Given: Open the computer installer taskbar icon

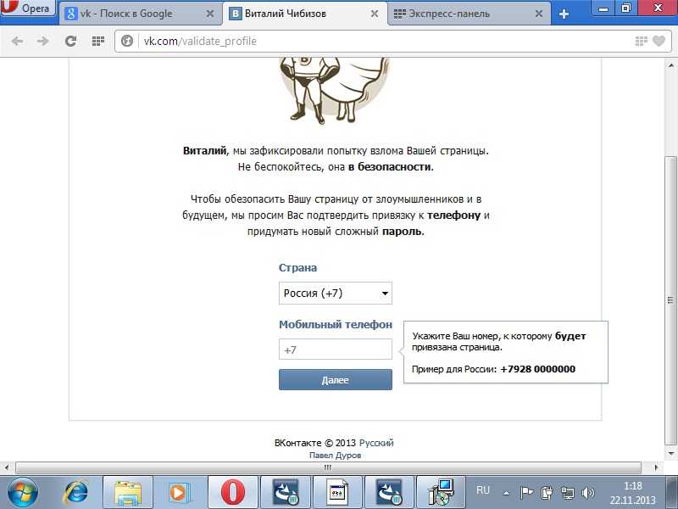Looking at the screenshot, I should [441, 493].
